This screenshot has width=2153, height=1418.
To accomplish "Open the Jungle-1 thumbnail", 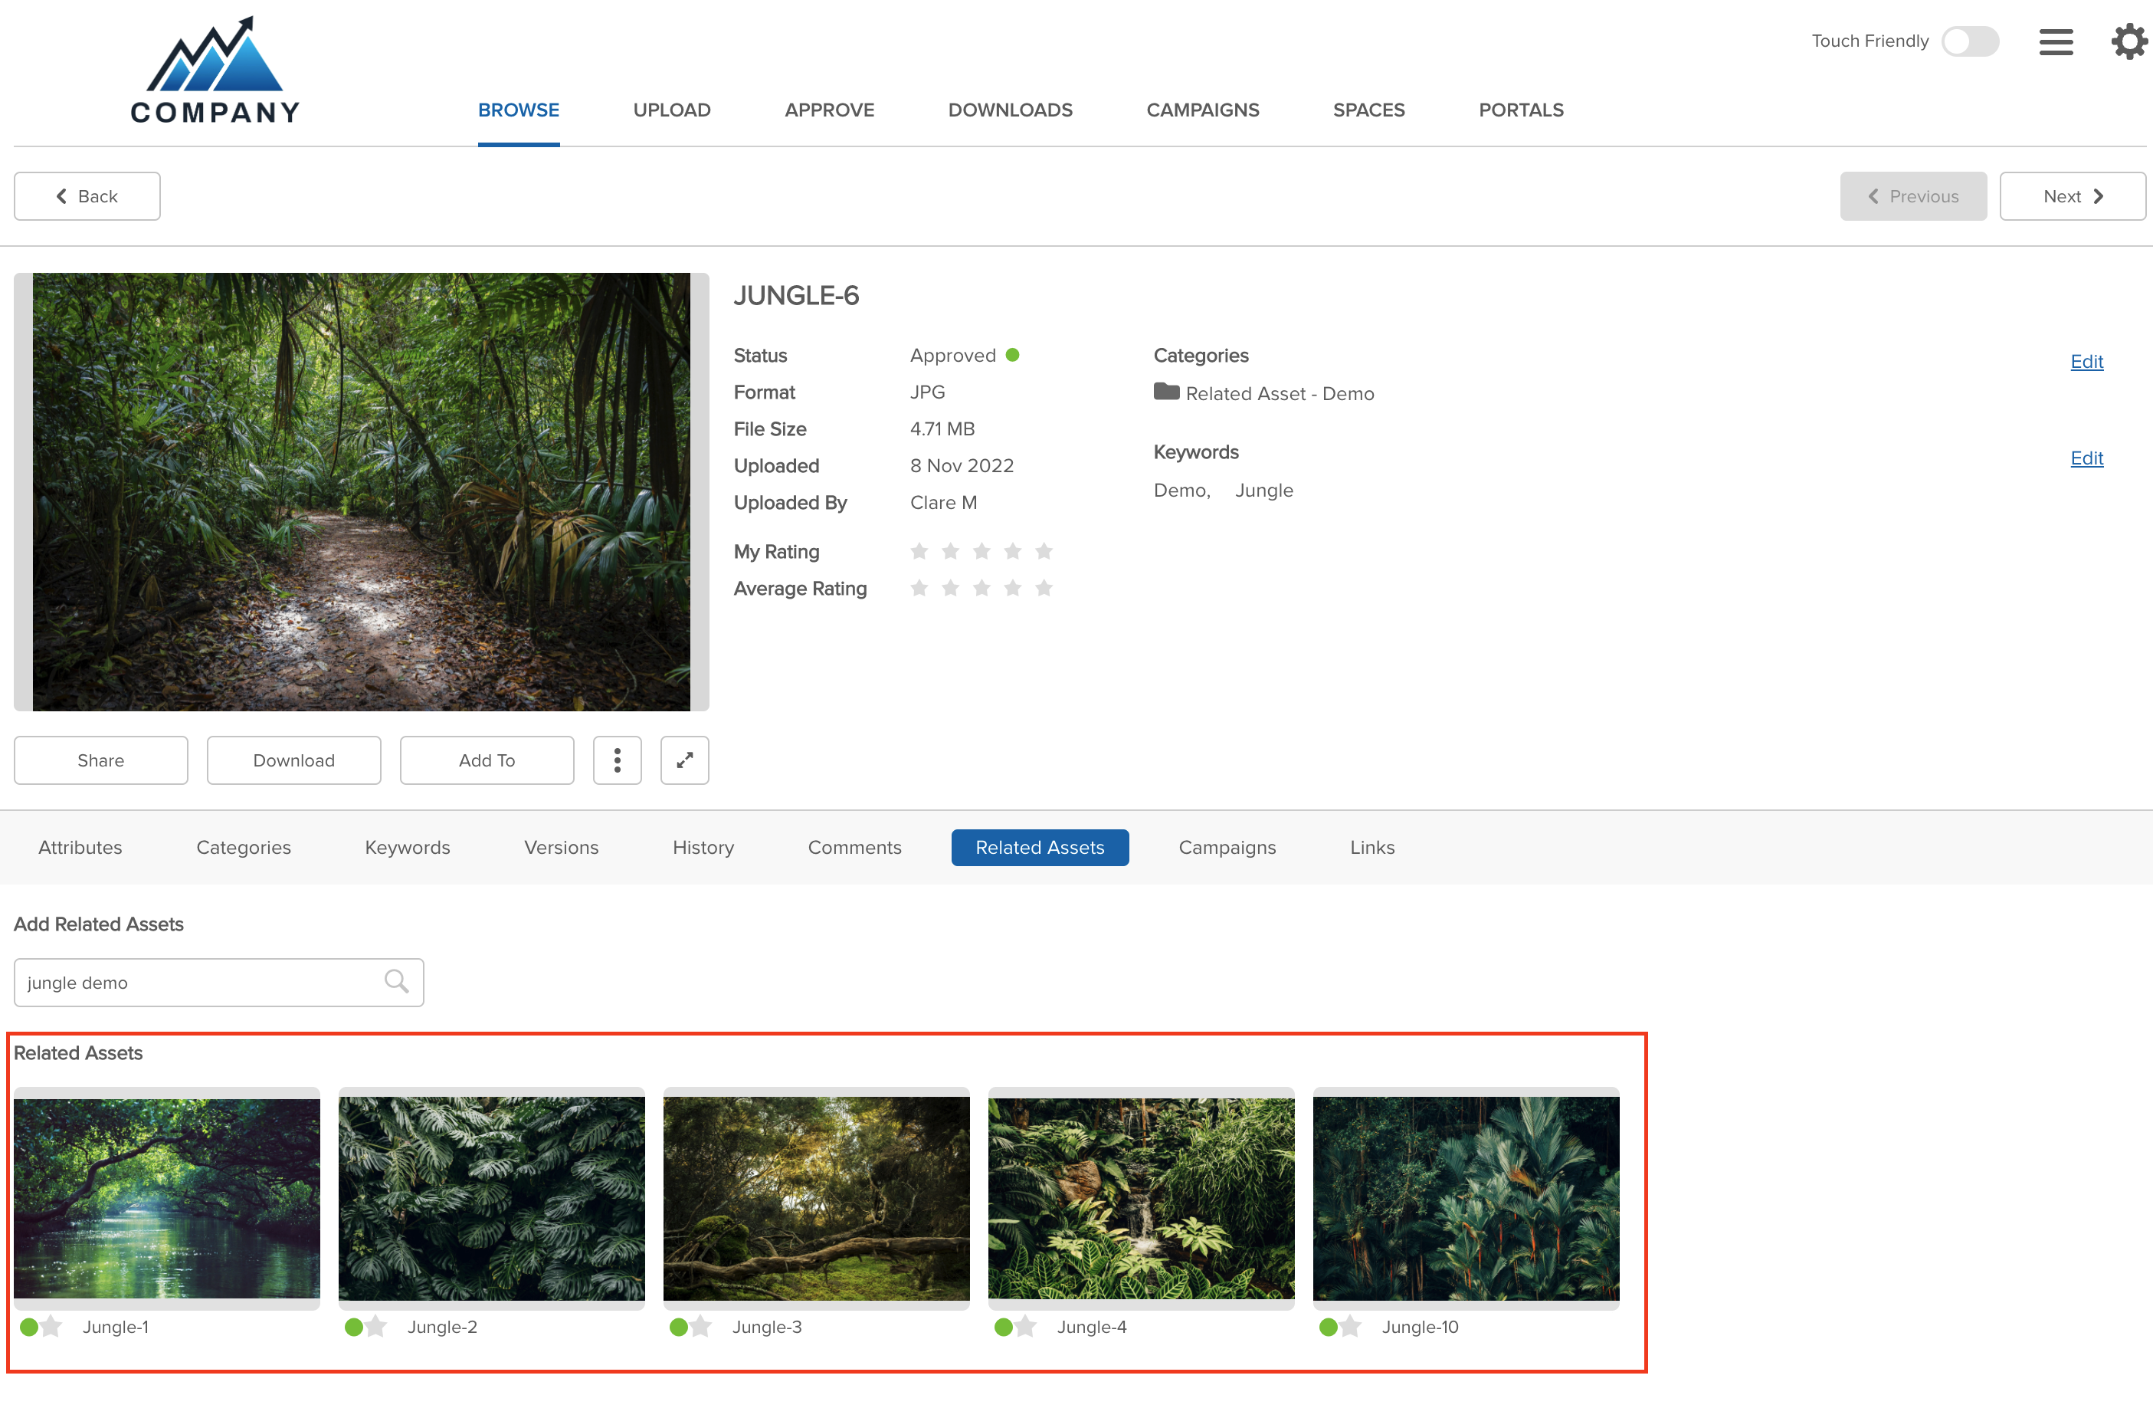I will (166, 1198).
